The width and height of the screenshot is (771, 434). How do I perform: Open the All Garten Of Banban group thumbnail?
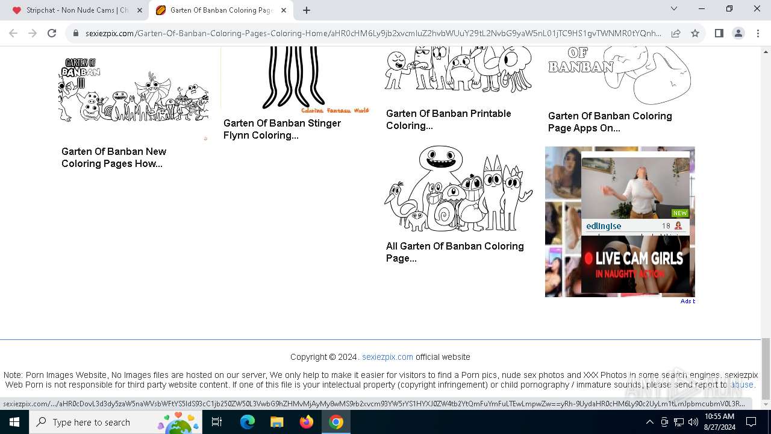458,189
